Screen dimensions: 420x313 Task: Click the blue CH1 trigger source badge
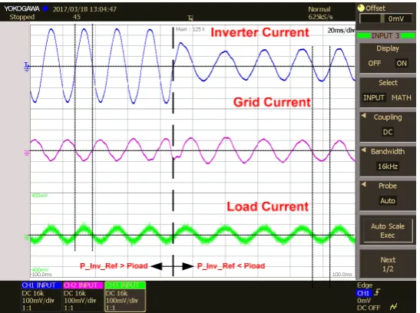click(x=363, y=293)
